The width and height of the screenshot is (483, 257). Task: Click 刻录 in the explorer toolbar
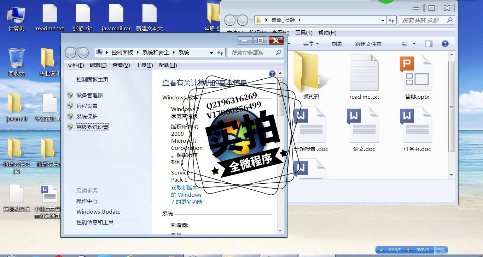click(x=337, y=44)
